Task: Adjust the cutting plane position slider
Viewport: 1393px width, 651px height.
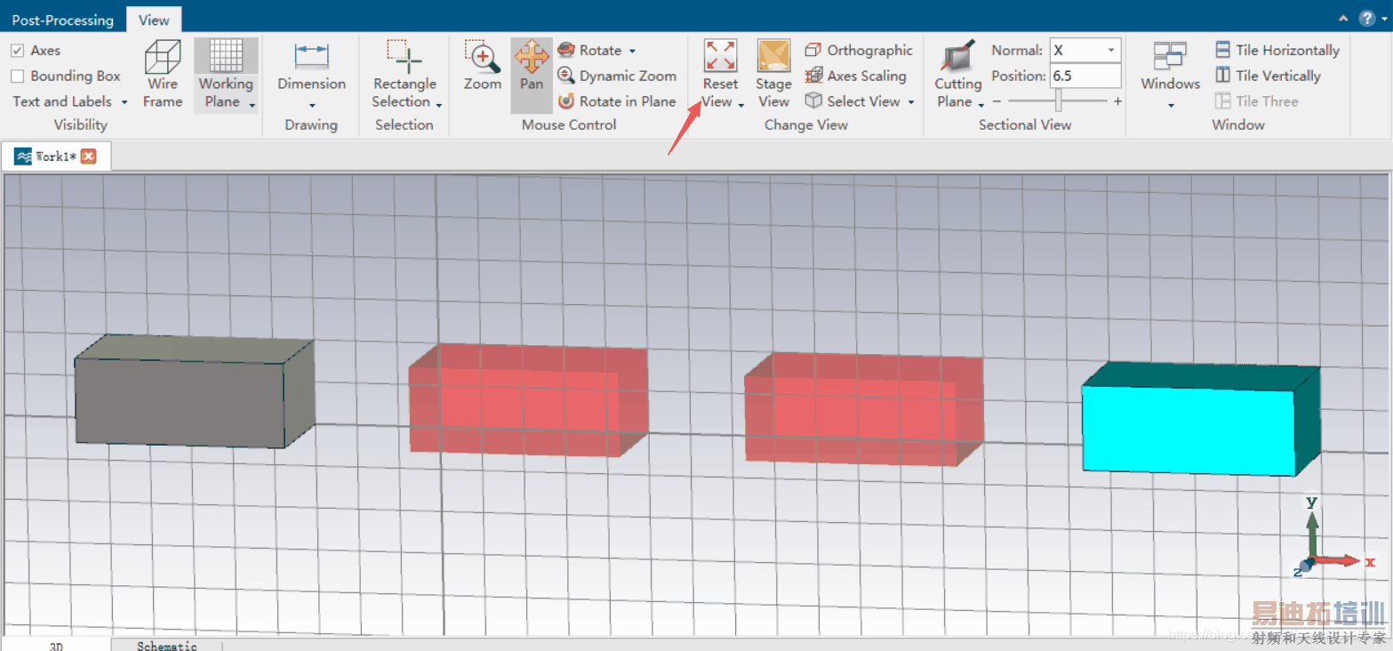Action: (x=1057, y=102)
